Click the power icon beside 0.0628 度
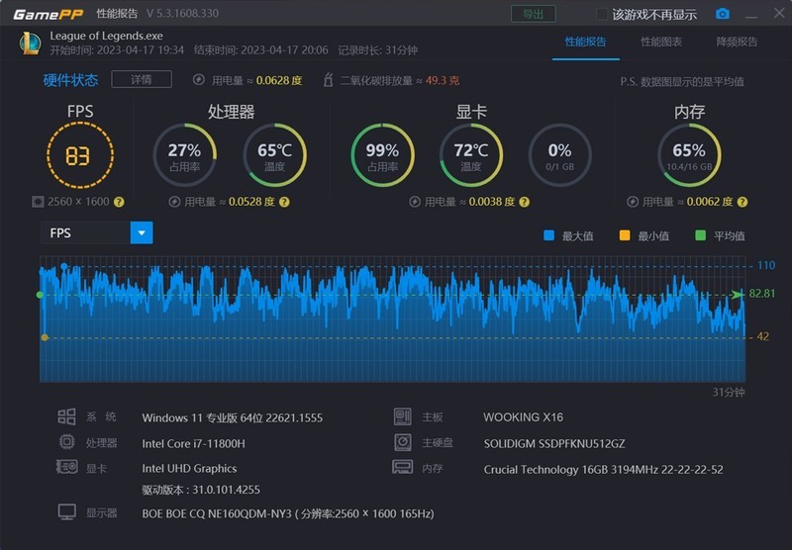 [x=199, y=80]
